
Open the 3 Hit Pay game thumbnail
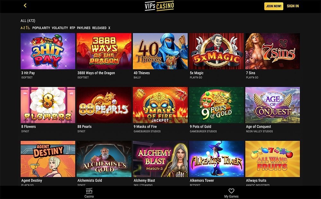coord(48,51)
